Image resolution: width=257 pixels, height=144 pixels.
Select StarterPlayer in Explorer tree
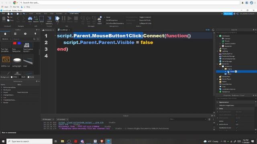click(x=226, y=79)
